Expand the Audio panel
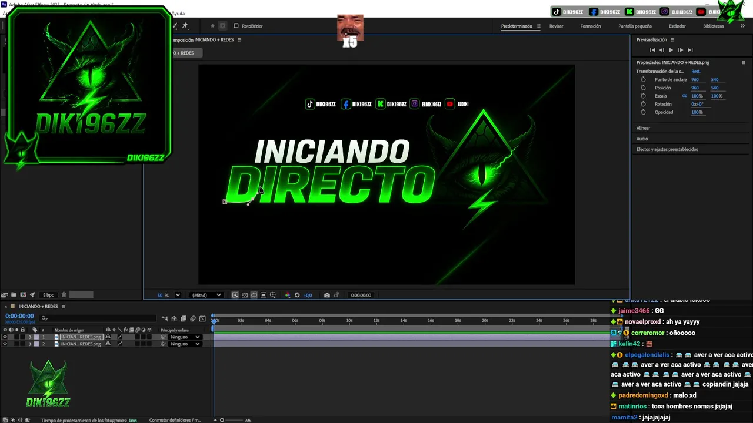This screenshot has height=423, width=753. coord(642,139)
